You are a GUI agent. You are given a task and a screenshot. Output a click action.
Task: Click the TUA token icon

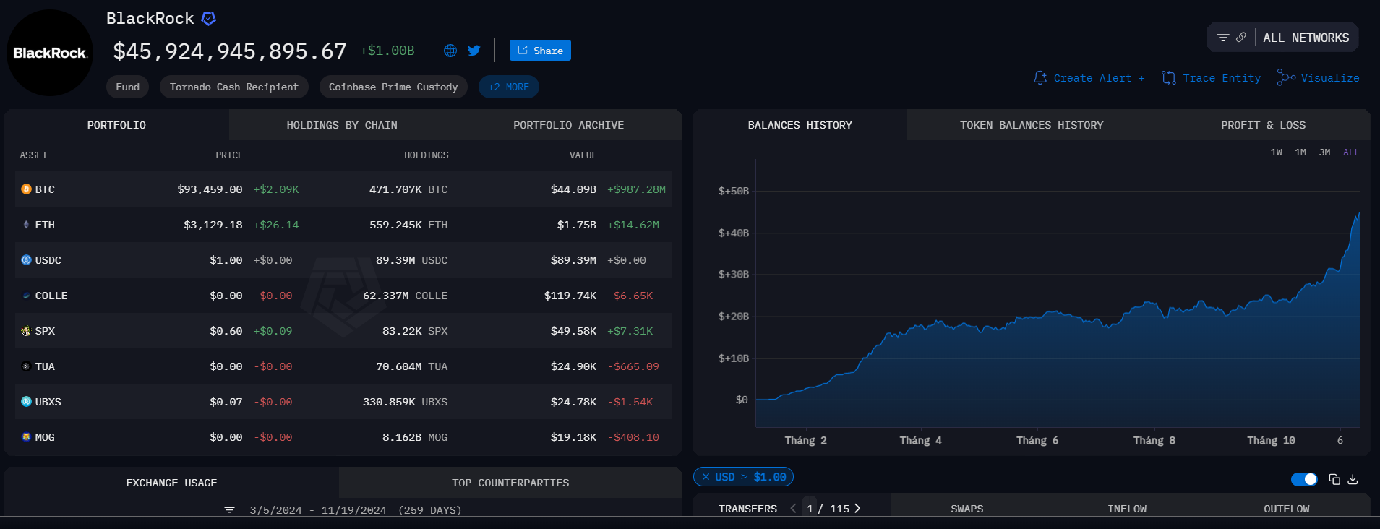pyautogui.click(x=26, y=366)
